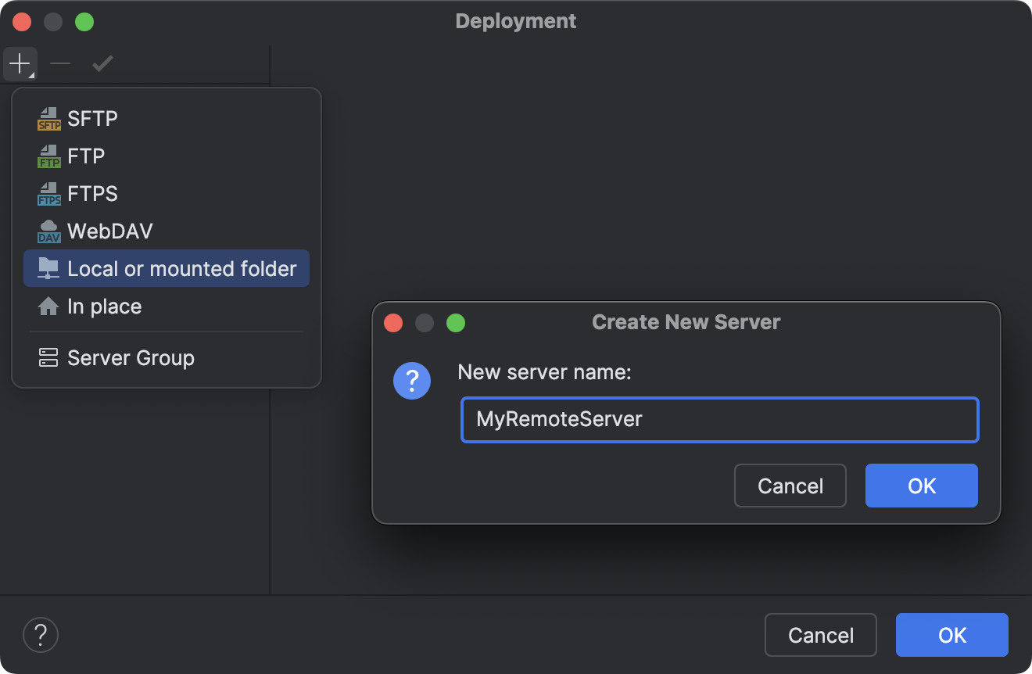Select the SFTP server type icon
This screenshot has width=1032, height=674.
tap(48, 118)
